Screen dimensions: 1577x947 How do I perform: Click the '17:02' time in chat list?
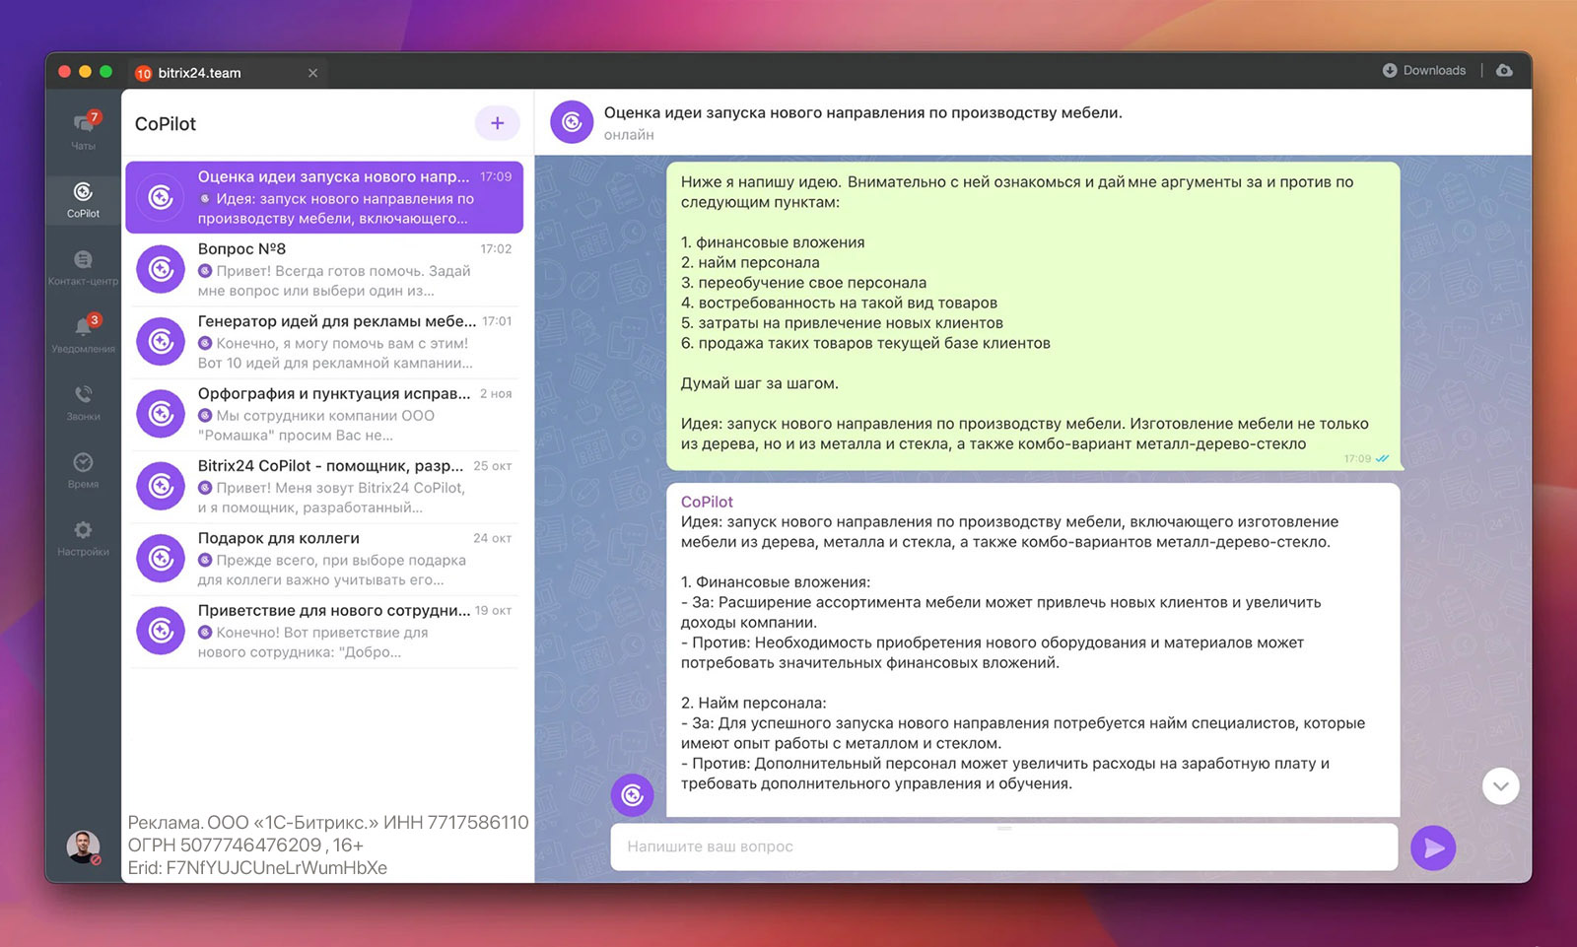pos(496,249)
